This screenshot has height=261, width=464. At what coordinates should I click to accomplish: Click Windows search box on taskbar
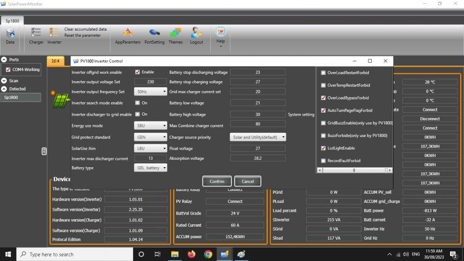[75, 254]
